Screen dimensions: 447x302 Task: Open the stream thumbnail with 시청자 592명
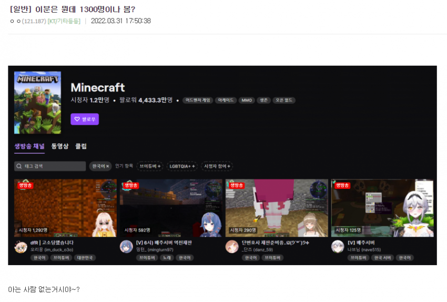(171, 208)
